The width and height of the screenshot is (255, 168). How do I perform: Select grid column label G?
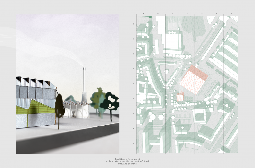coord(231,13)
